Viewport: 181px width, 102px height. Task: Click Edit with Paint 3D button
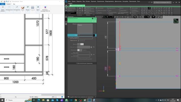(45, 9)
